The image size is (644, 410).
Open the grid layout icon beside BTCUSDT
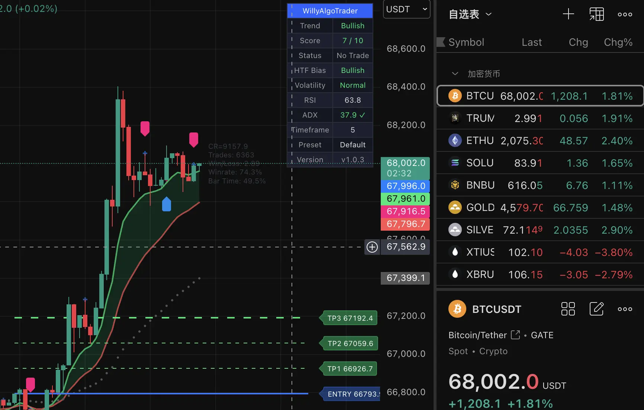pos(568,309)
